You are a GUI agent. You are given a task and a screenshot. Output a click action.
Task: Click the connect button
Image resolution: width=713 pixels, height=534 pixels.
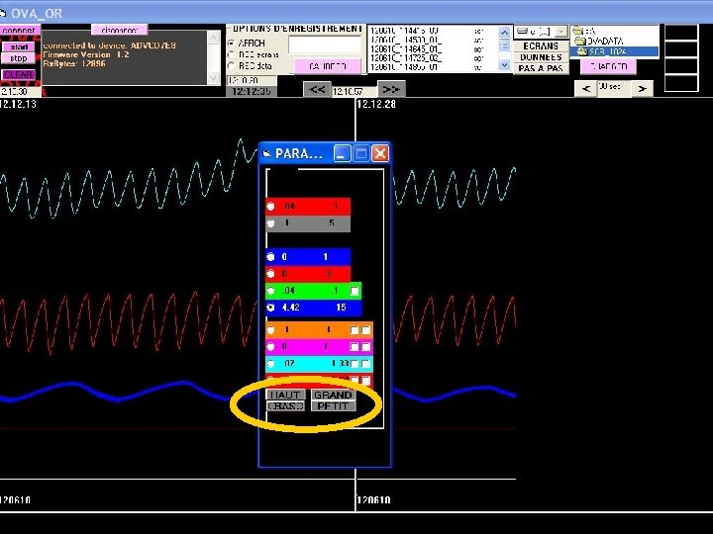coord(19,30)
